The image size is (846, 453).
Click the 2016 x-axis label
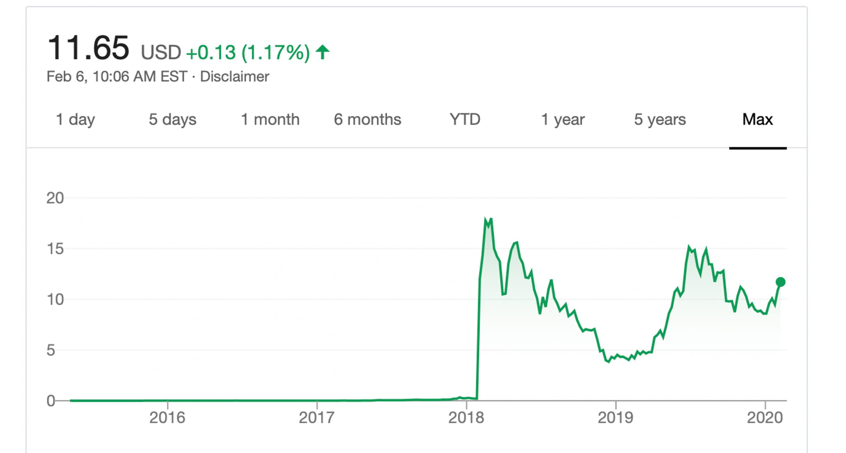pos(167,417)
